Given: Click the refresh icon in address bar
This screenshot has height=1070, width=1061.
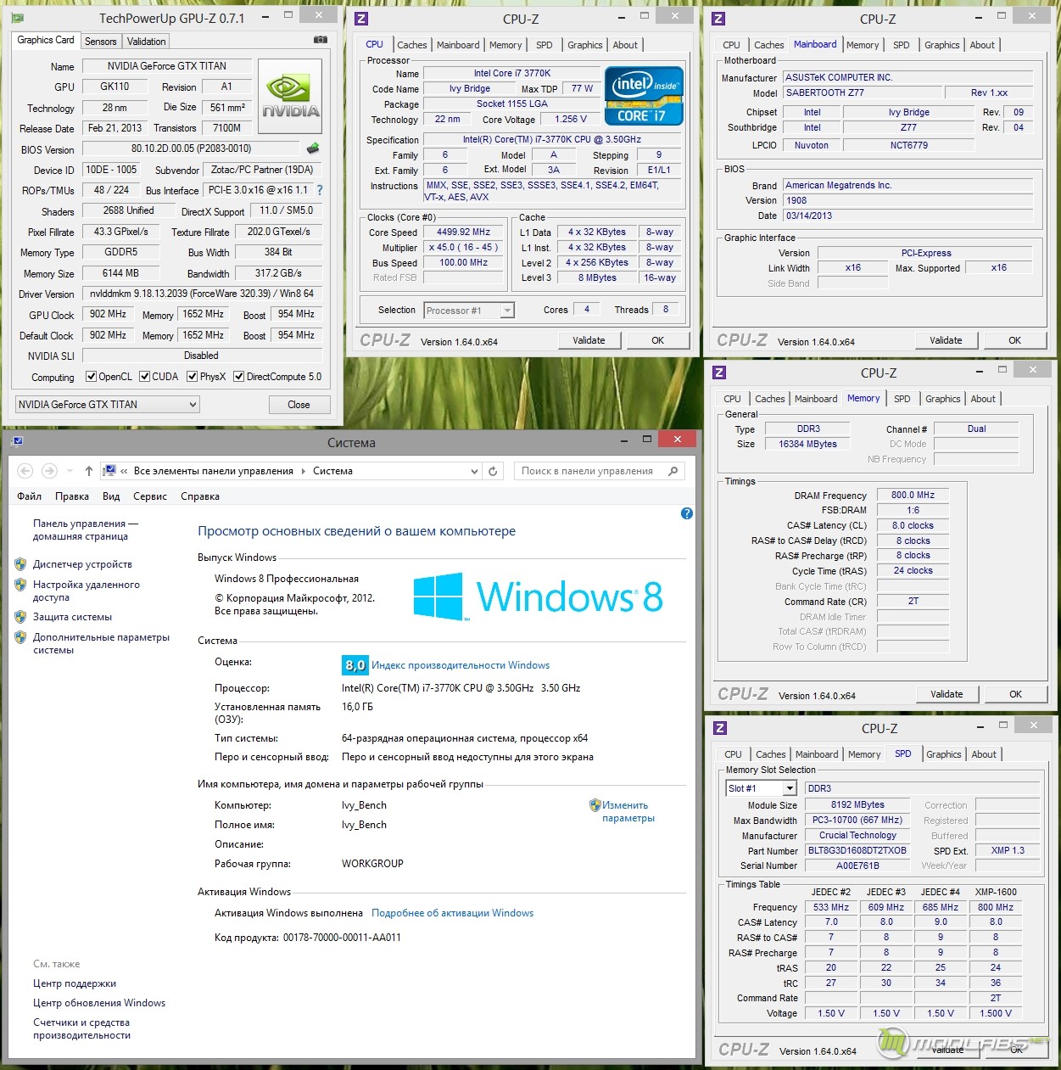Looking at the screenshot, I should pyautogui.click(x=493, y=471).
